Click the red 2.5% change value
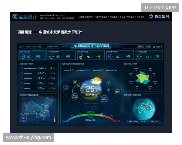 [x=52, y=73]
